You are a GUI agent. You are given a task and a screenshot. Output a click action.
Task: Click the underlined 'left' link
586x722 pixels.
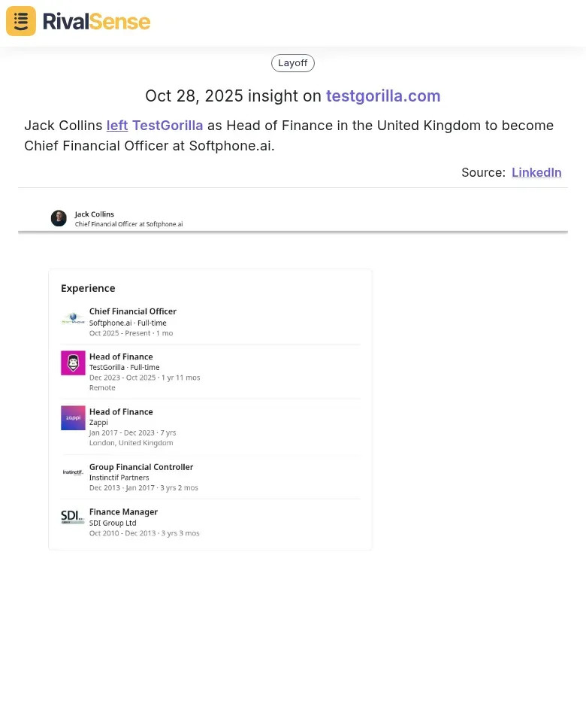(117, 126)
